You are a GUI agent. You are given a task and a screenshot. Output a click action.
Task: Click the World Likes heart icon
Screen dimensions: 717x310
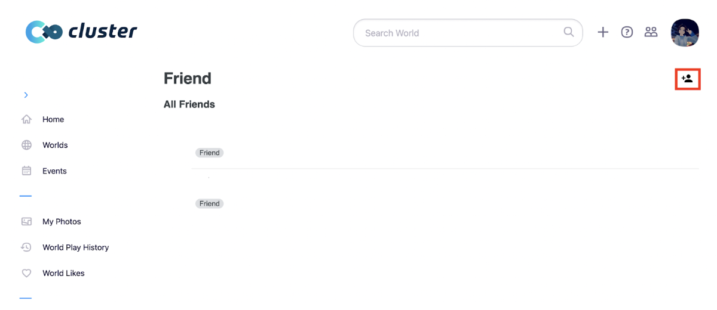(x=26, y=273)
